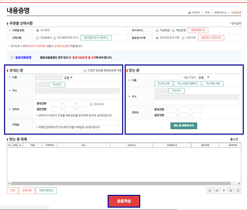Open 발송문서 수령 안내 button

coord(211,38)
